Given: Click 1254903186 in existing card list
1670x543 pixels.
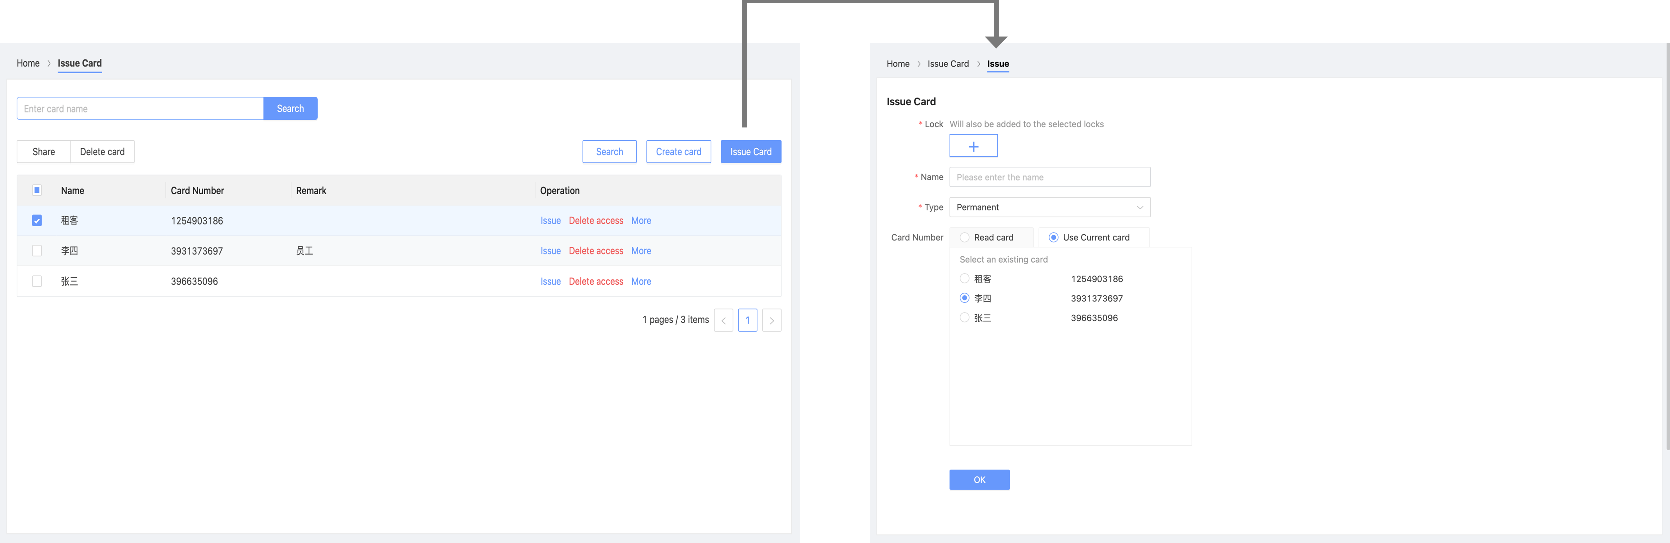Looking at the screenshot, I should coord(1097,278).
